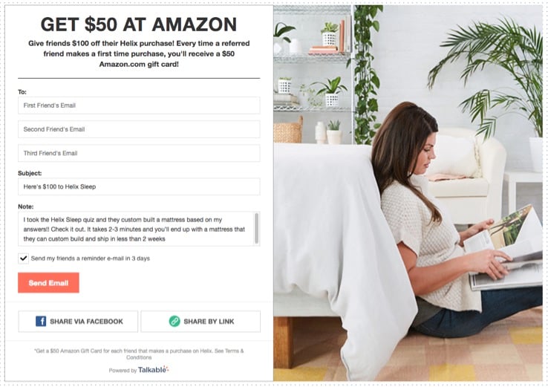
Task: Share via Facebook button
Action: coord(78,322)
